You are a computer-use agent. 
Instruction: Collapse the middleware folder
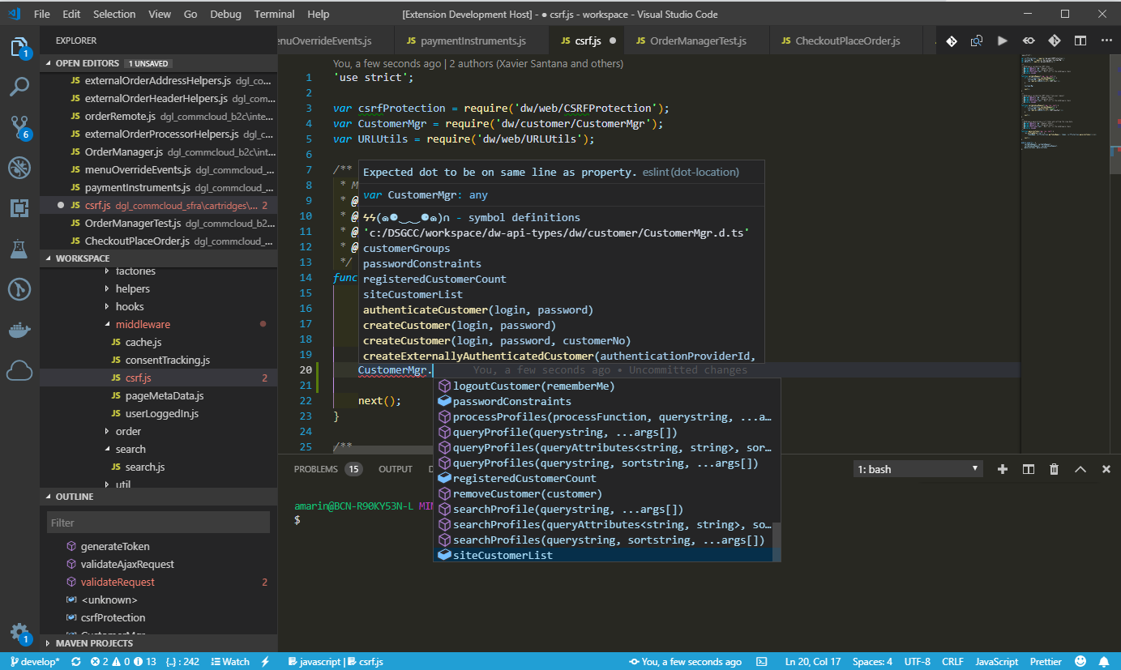coord(143,324)
